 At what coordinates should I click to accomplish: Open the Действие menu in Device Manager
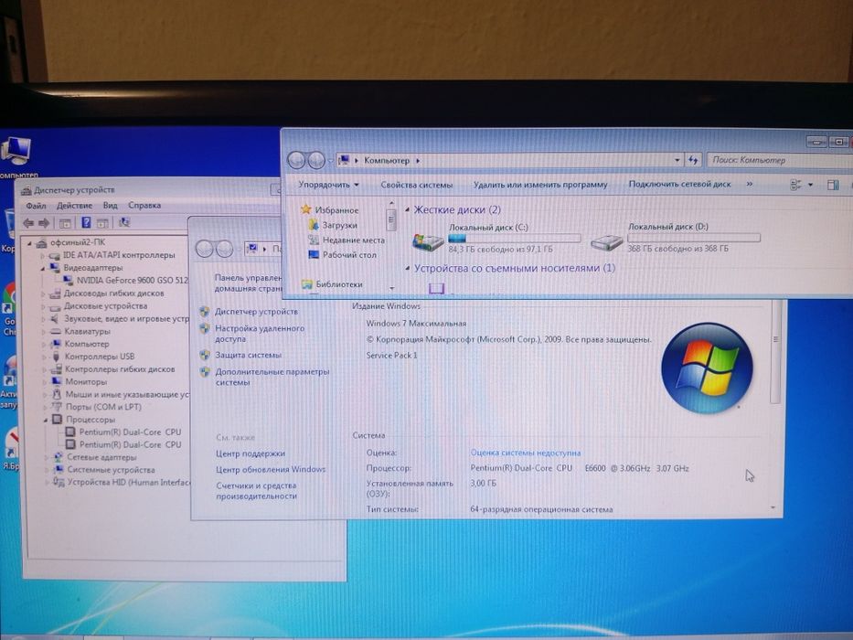pos(75,206)
